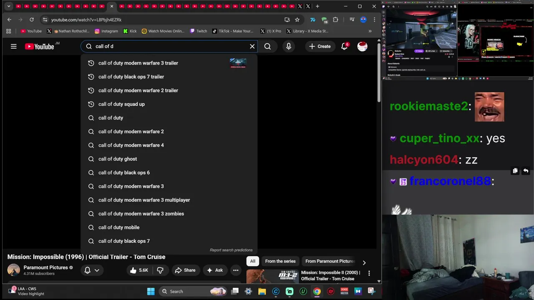This screenshot has height=300, width=534.
Task: Open Twitch bookmark
Action: click(x=199, y=31)
